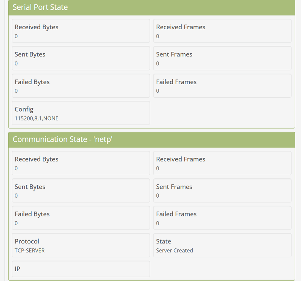
Task: Select Failed Frames field in 'netp' section
Action: (222, 218)
